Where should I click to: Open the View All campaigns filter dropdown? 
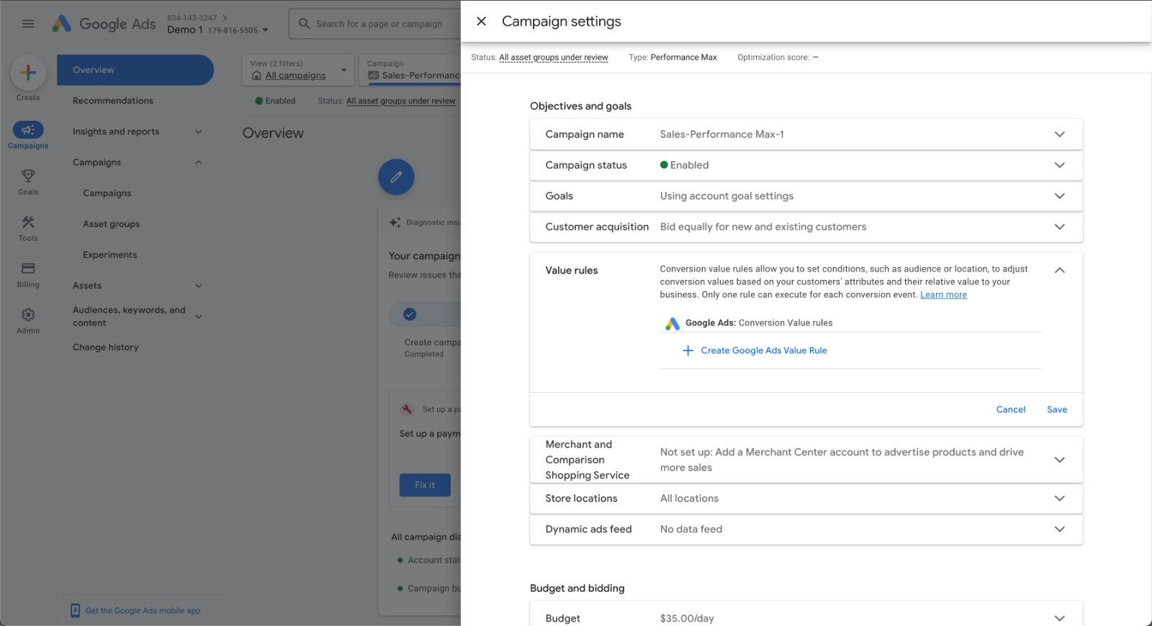(x=298, y=70)
